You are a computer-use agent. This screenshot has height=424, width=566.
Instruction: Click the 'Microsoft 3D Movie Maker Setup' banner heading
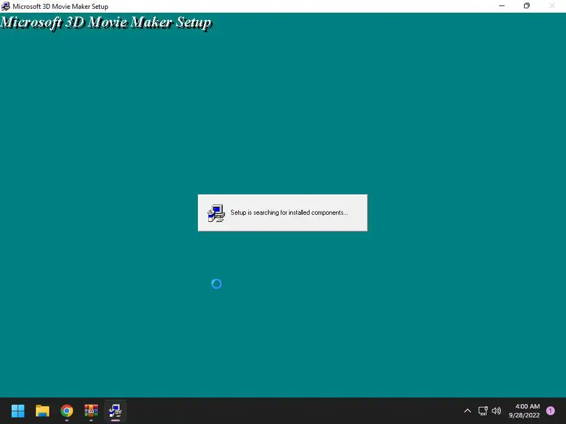[106, 23]
